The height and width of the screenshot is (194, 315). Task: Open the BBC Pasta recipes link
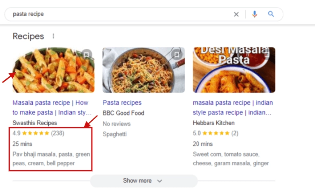tap(122, 103)
